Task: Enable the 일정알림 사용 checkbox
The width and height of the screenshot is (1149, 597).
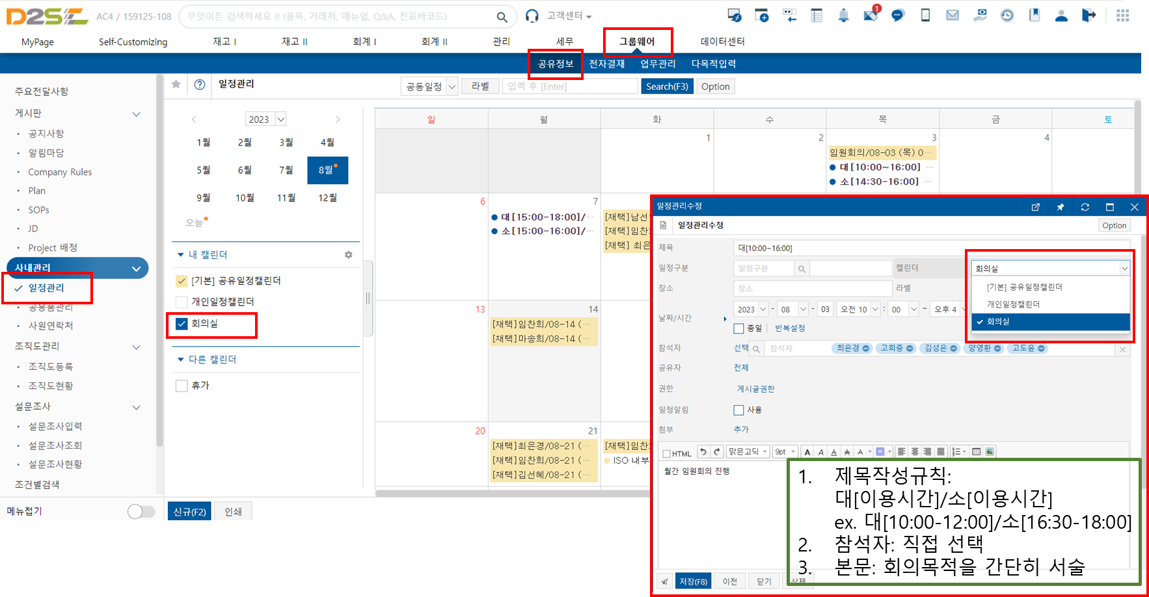Action: click(x=738, y=410)
